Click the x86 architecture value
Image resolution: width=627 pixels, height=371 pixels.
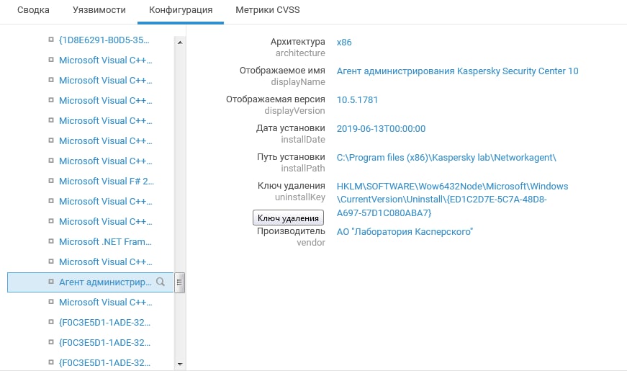click(x=344, y=42)
